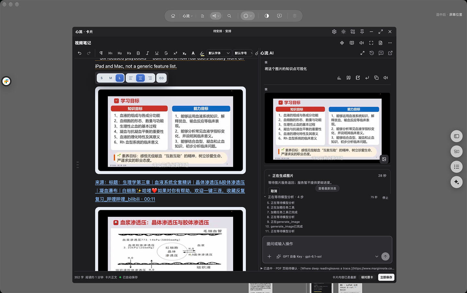Toggle the half-circle contrast mode icon
The width and height of the screenshot is (467, 293).
(x=267, y=16)
